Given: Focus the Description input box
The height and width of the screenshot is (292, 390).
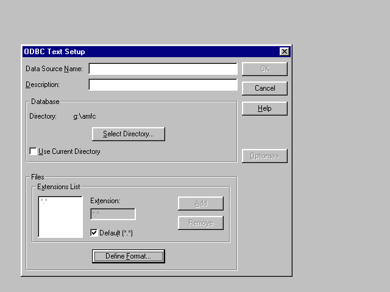Looking at the screenshot, I should tap(163, 85).
